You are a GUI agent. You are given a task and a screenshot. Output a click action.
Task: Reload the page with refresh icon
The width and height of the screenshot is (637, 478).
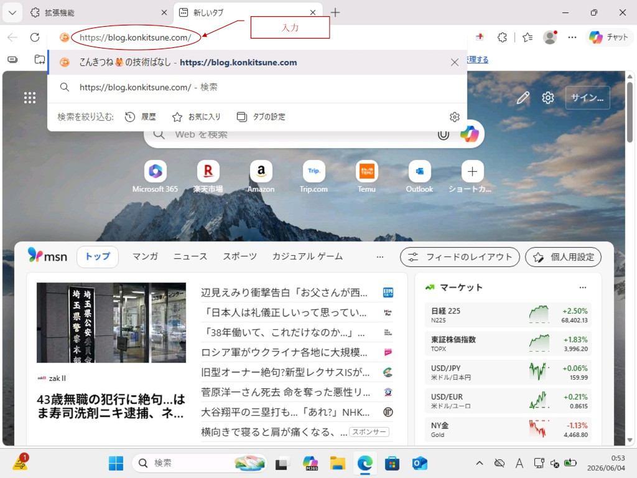(35, 37)
